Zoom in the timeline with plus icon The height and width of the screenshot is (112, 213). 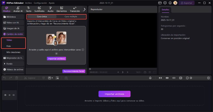(x=208, y=78)
